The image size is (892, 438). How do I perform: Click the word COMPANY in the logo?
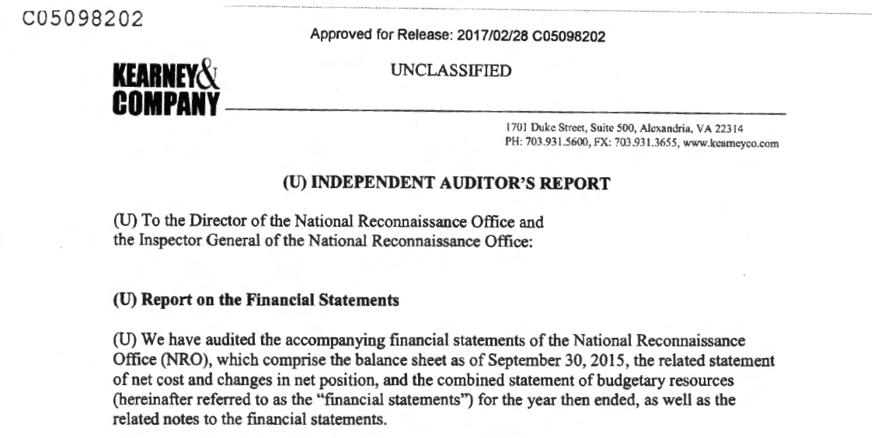coord(166,103)
